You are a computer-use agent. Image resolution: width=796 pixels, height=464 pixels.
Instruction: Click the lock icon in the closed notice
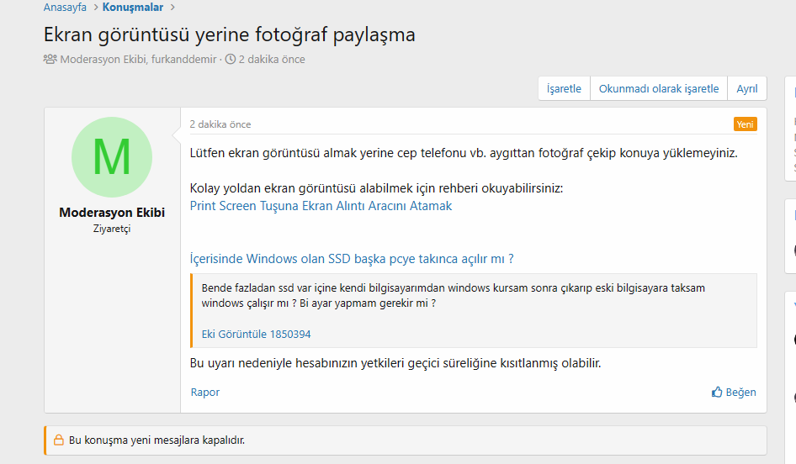pyautogui.click(x=59, y=440)
